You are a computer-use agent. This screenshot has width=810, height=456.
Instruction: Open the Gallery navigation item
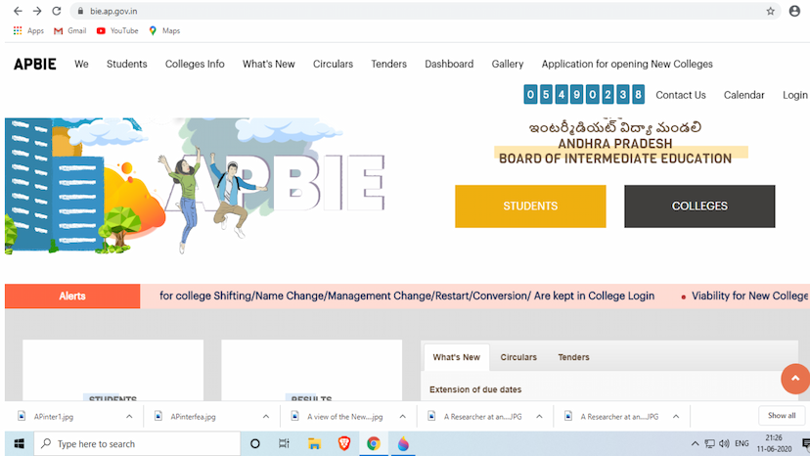(x=508, y=65)
